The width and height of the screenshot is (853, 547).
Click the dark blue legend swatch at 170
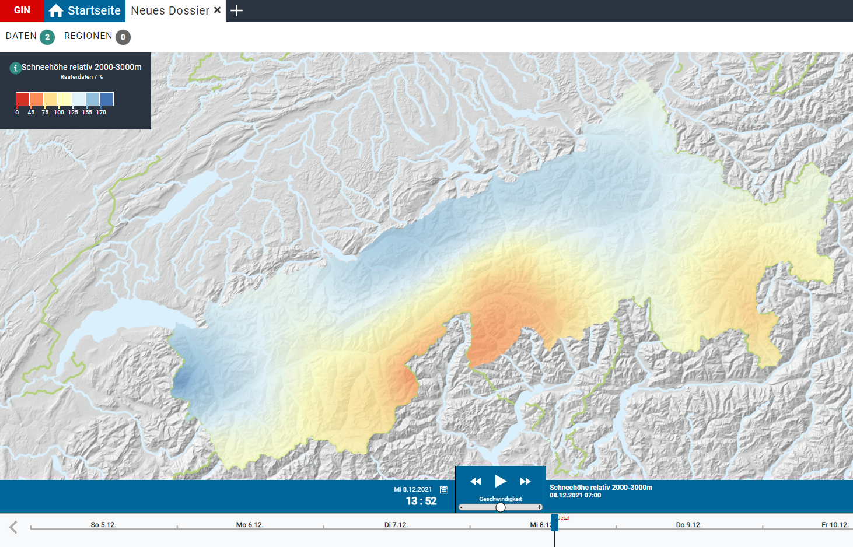pyautogui.click(x=107, y=99)
